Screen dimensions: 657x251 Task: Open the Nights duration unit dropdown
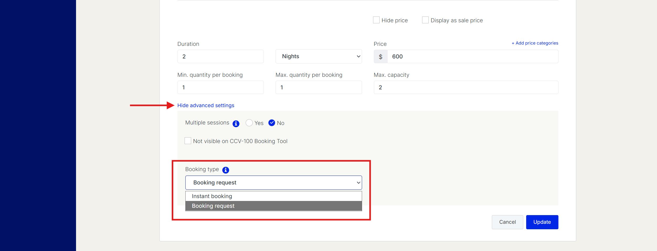(x=319, y=56)
